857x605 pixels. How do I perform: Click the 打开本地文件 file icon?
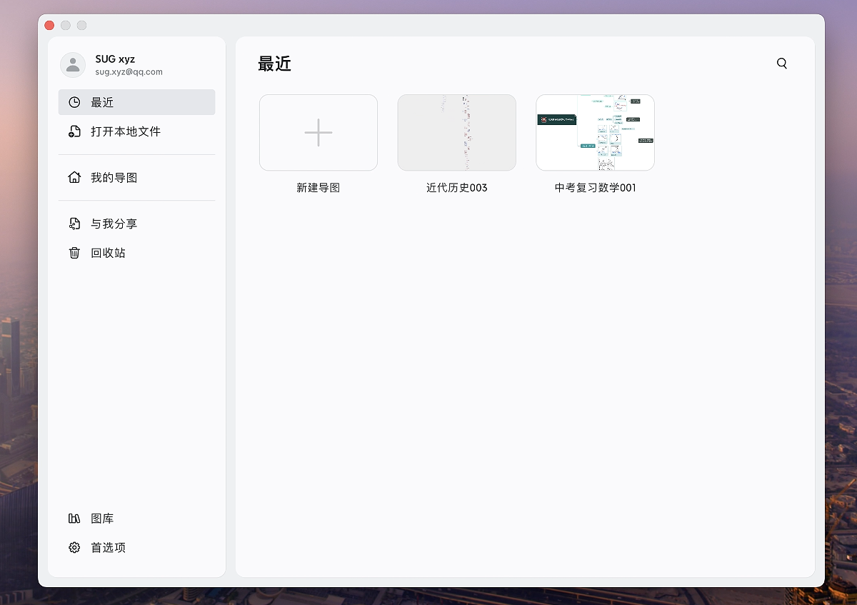[x=74, y=131]
